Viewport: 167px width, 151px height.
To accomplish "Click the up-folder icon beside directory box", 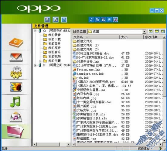I will (151, 31).
